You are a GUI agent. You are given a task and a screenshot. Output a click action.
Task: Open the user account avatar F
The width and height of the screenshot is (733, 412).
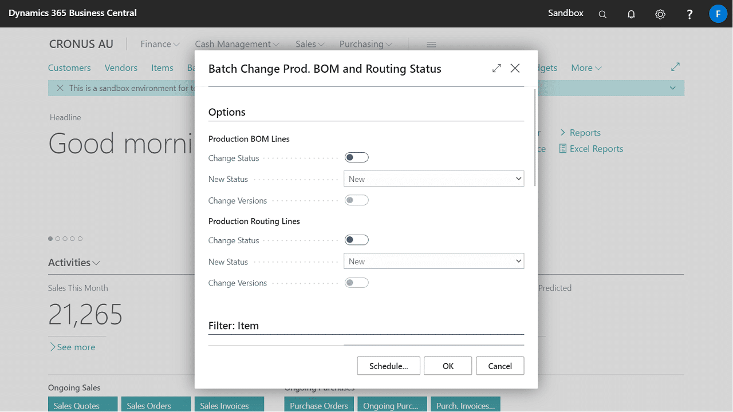pyautogui.click(x=718, y=13)
